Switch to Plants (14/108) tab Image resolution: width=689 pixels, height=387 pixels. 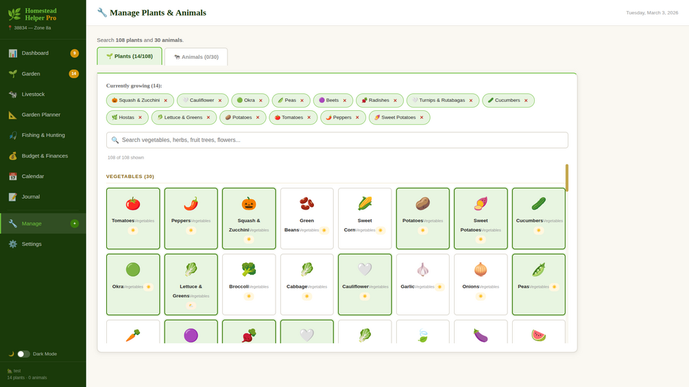130,56
